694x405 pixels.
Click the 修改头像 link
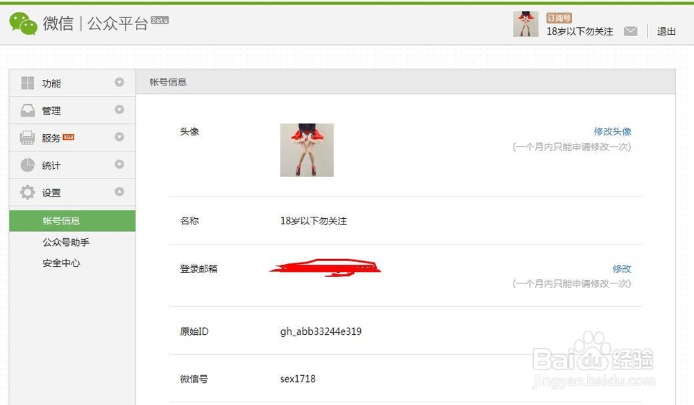(613, 131)
